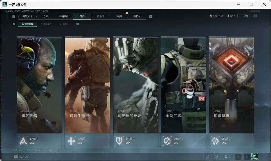Click the 战术部门 LV.4 label

pyautogui.click(x=128, y=143)
